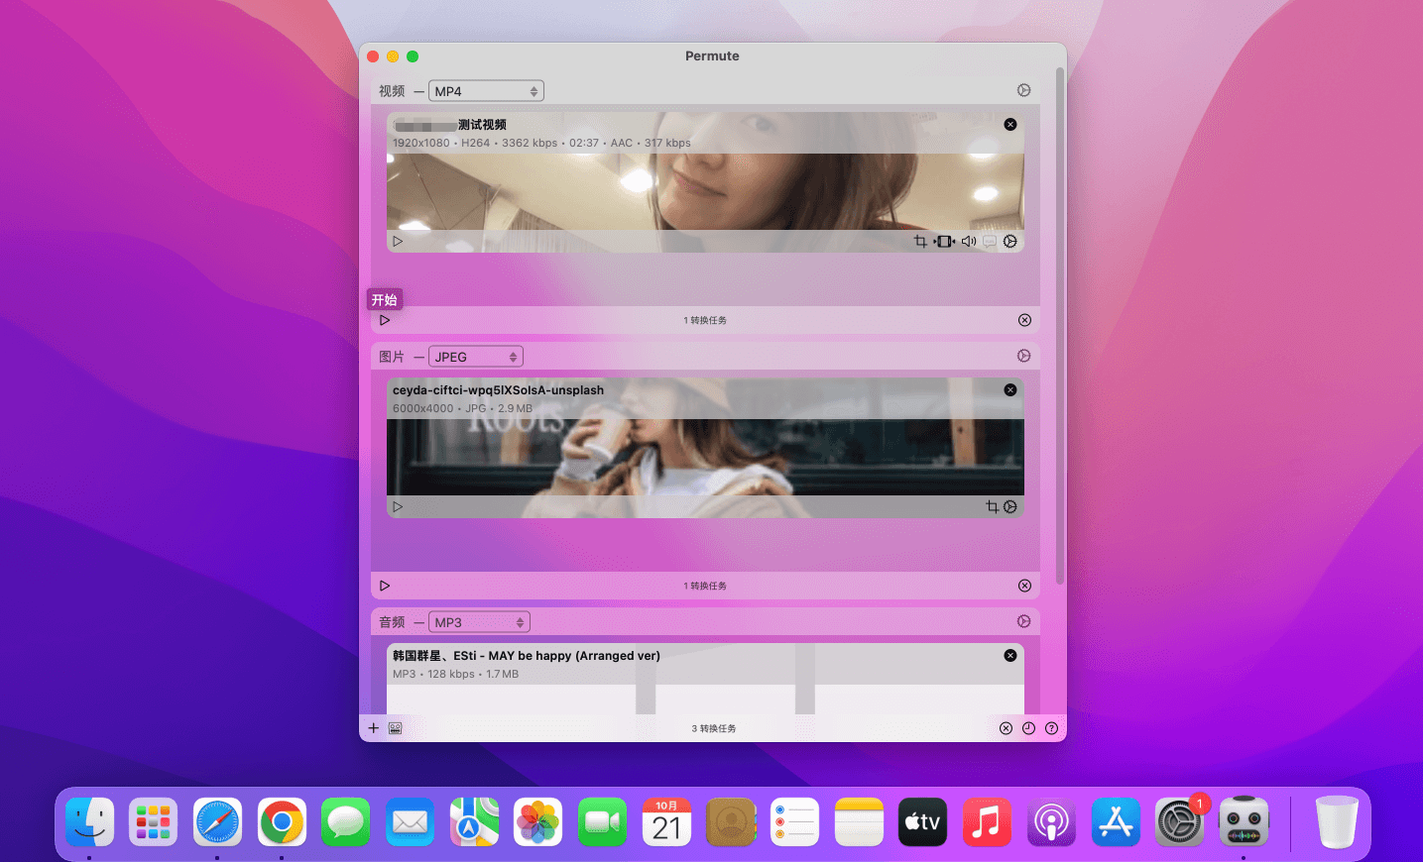Open the question mark help icon

(1051, 728)
